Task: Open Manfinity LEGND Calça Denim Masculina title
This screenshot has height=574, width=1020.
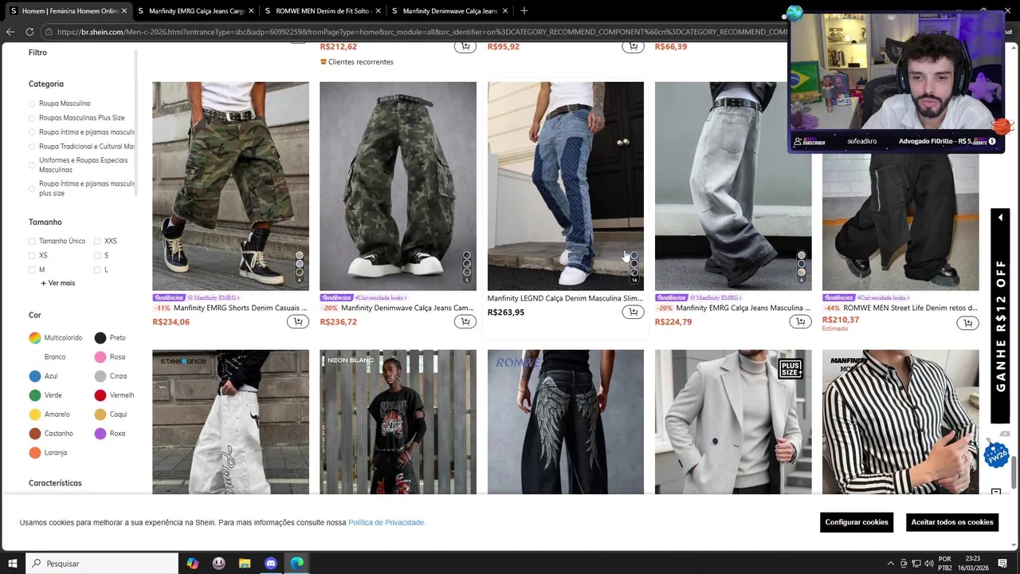Action: pos(565,298)
